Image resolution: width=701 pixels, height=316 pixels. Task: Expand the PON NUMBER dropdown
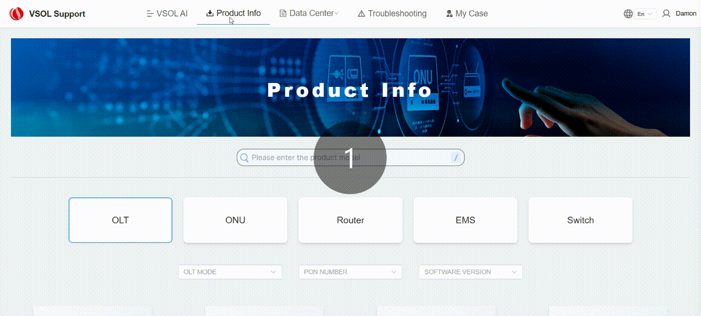tap(350, 272)
